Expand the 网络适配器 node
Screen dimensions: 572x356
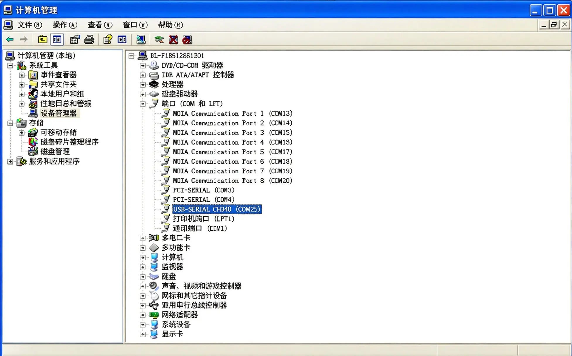(143, 315)
